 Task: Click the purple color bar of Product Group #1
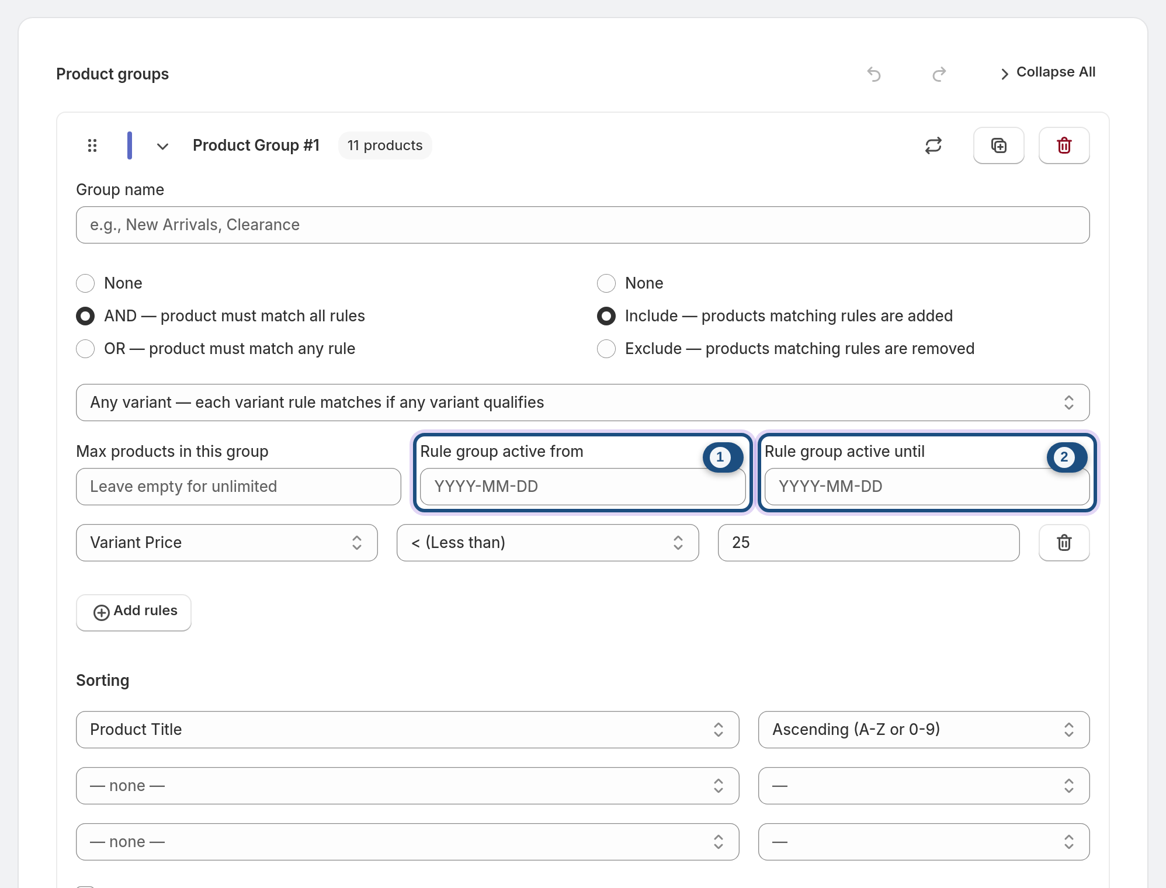tap(130, 145)
